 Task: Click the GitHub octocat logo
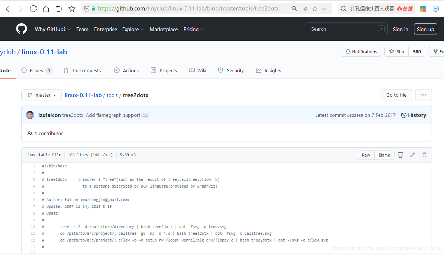point(21,28)
